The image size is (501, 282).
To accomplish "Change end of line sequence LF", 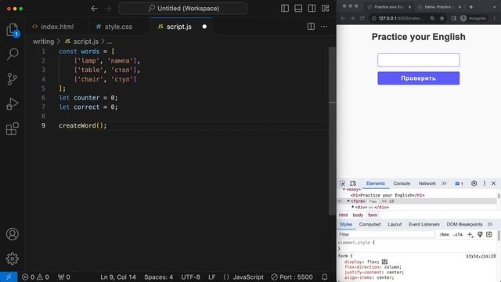I will point(212,277).
